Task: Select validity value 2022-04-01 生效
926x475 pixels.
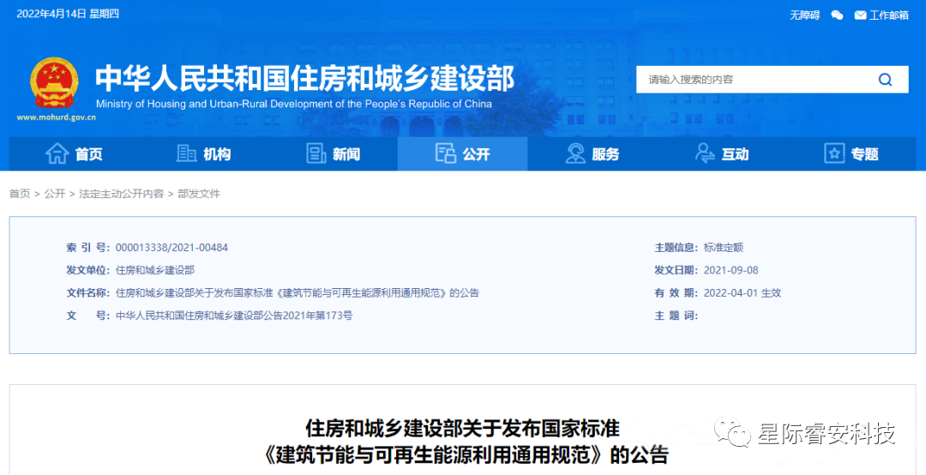Action: [x=743, y=292]
